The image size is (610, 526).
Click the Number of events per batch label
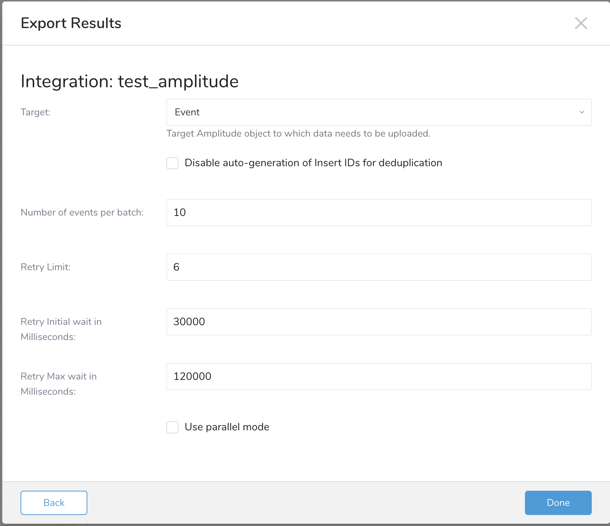coord(82,213)
